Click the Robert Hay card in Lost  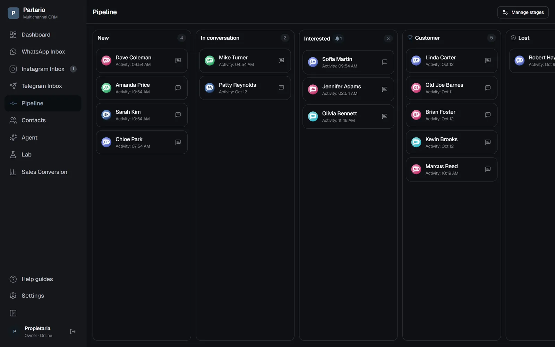(x=532, y=61)
